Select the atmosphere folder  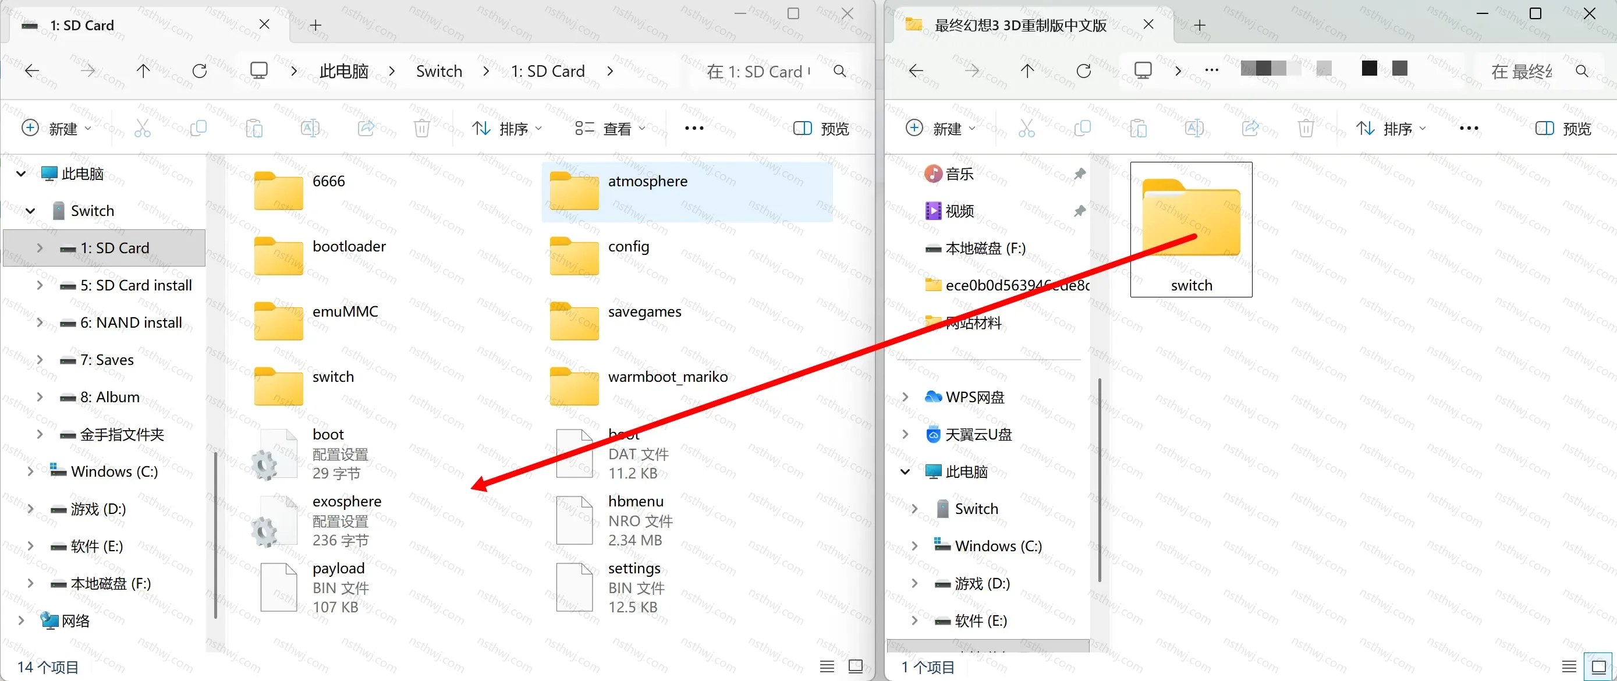[x=687, y=191]
